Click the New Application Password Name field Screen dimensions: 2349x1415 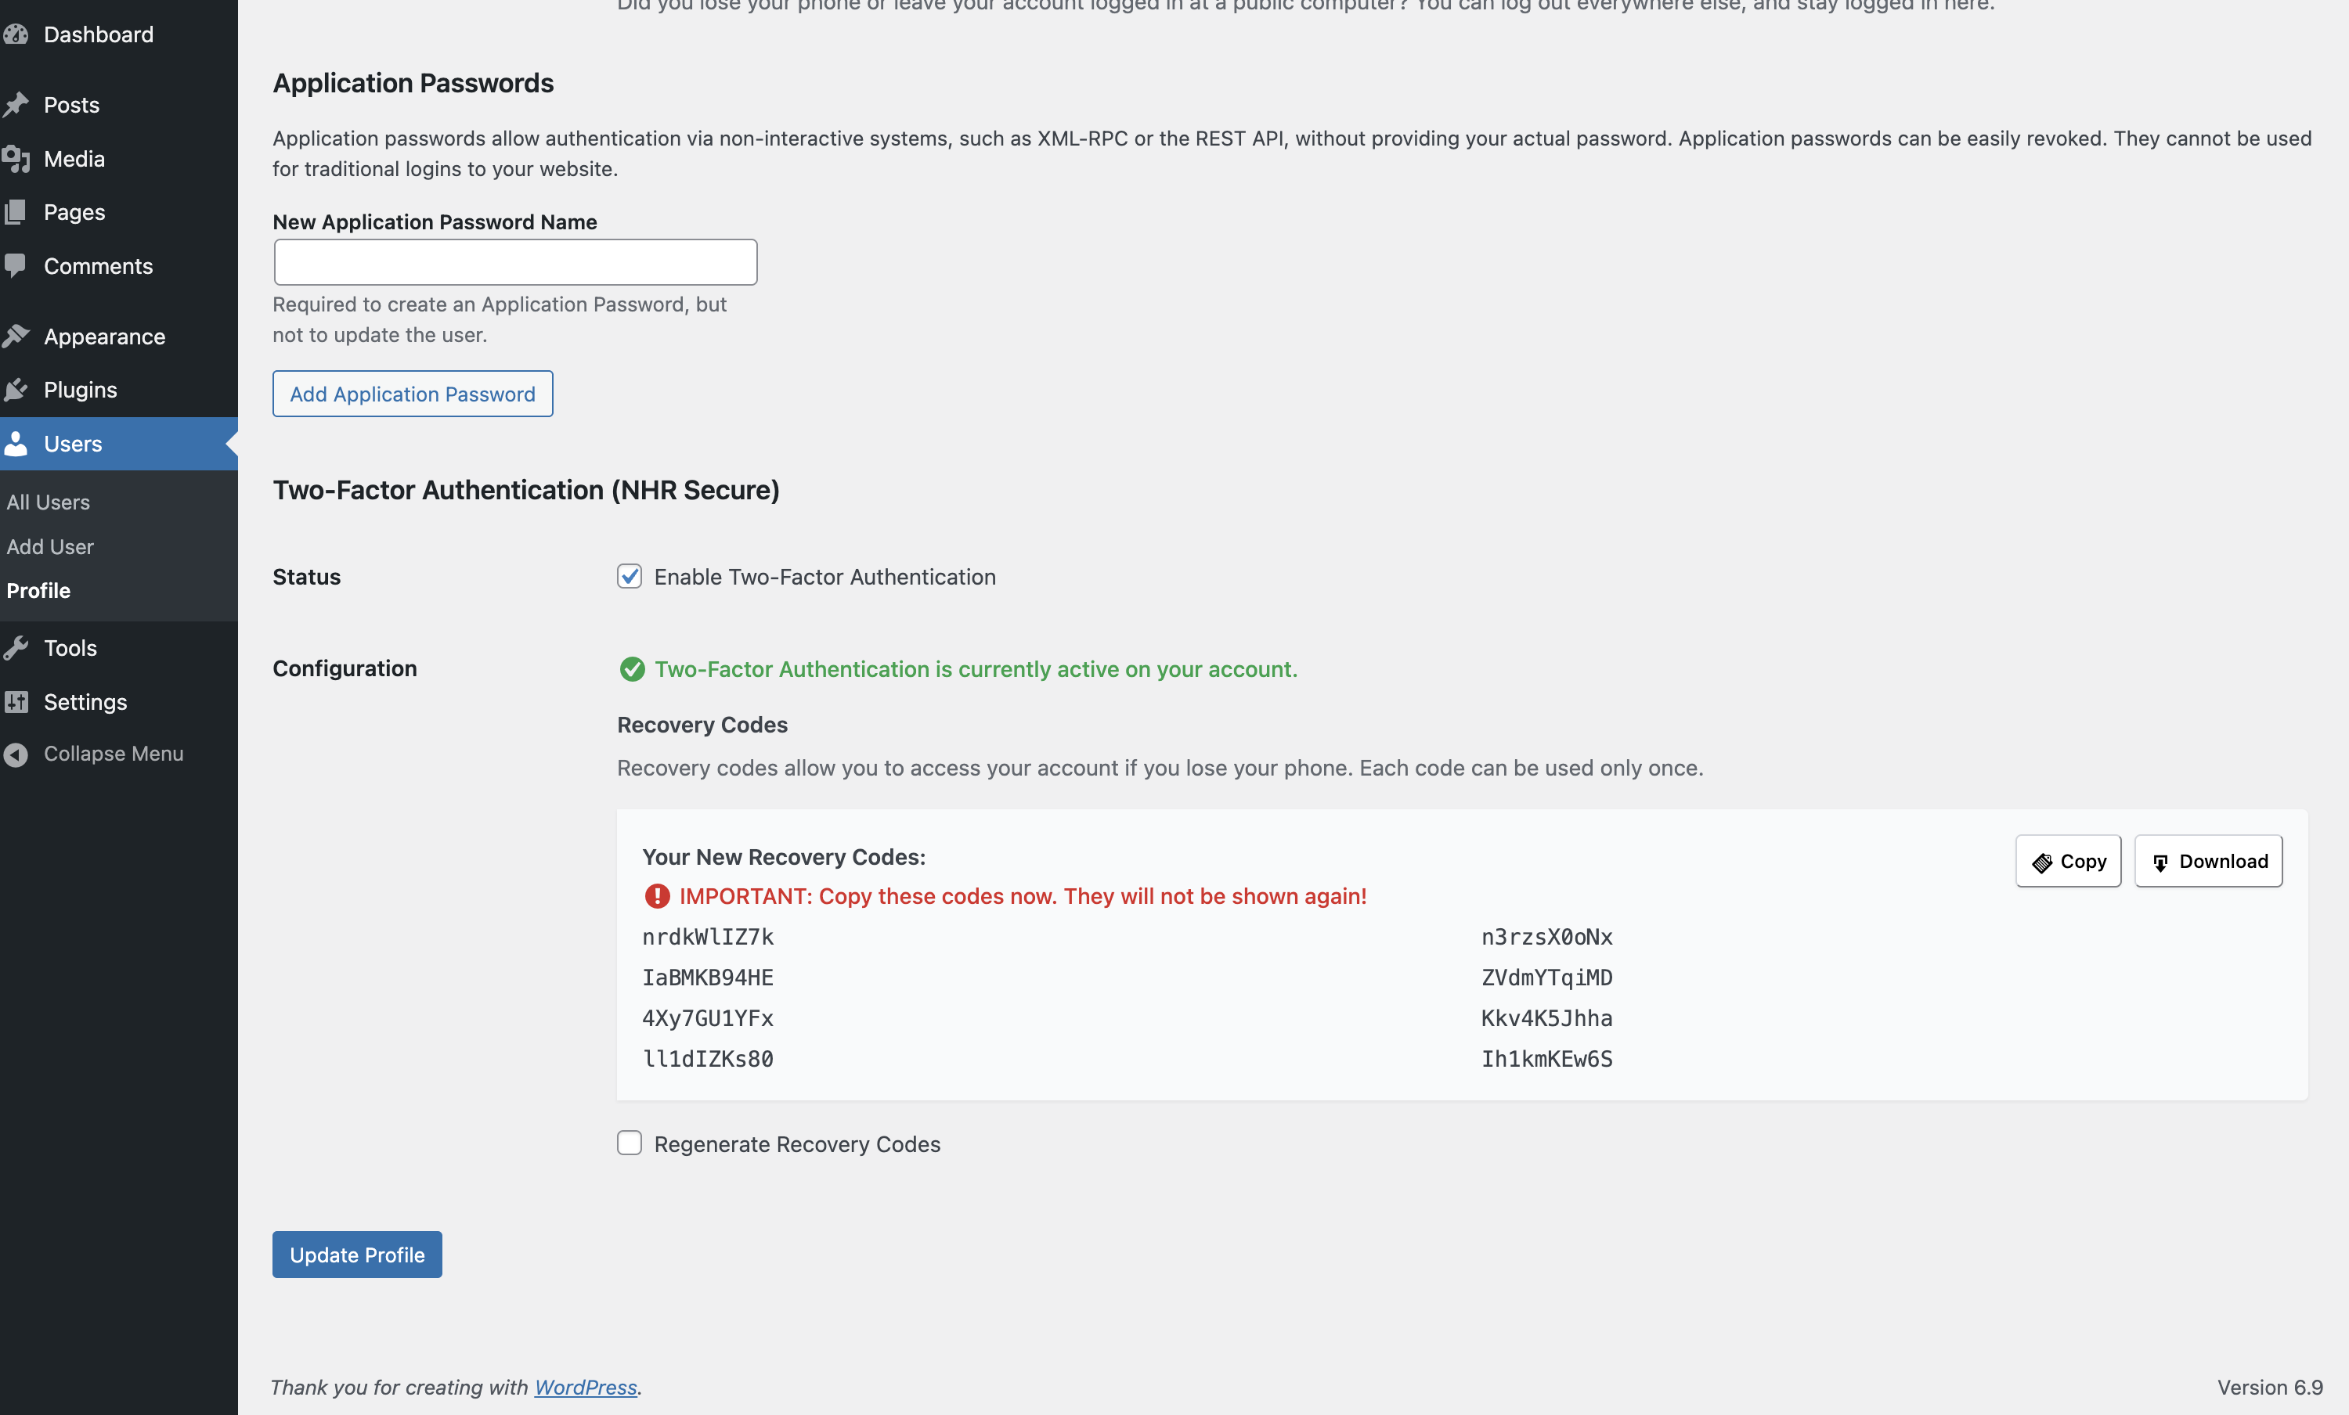coord(514,261)
